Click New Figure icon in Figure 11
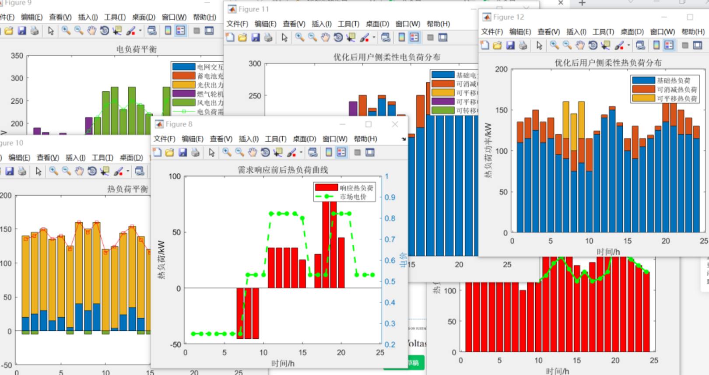709x375 pixels. (230, 38)
